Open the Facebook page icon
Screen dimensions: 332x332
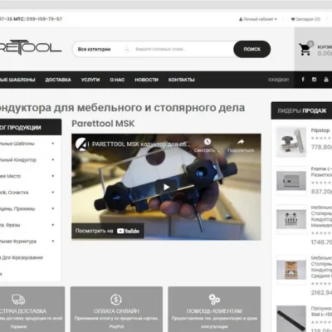[x=303, y=80]
